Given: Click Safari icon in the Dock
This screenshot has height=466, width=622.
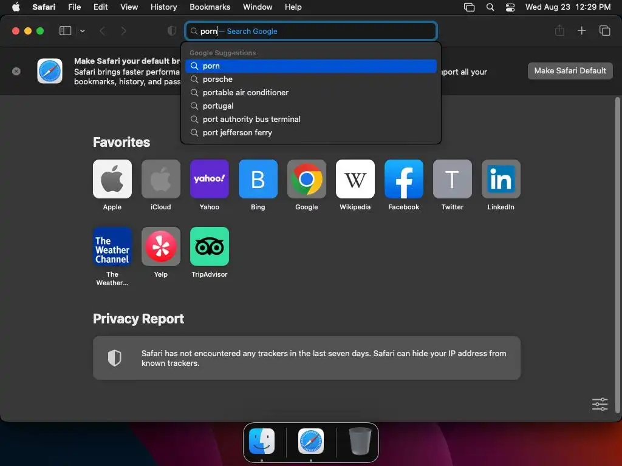Looking at the screenshot, I should tap(310, 441).
